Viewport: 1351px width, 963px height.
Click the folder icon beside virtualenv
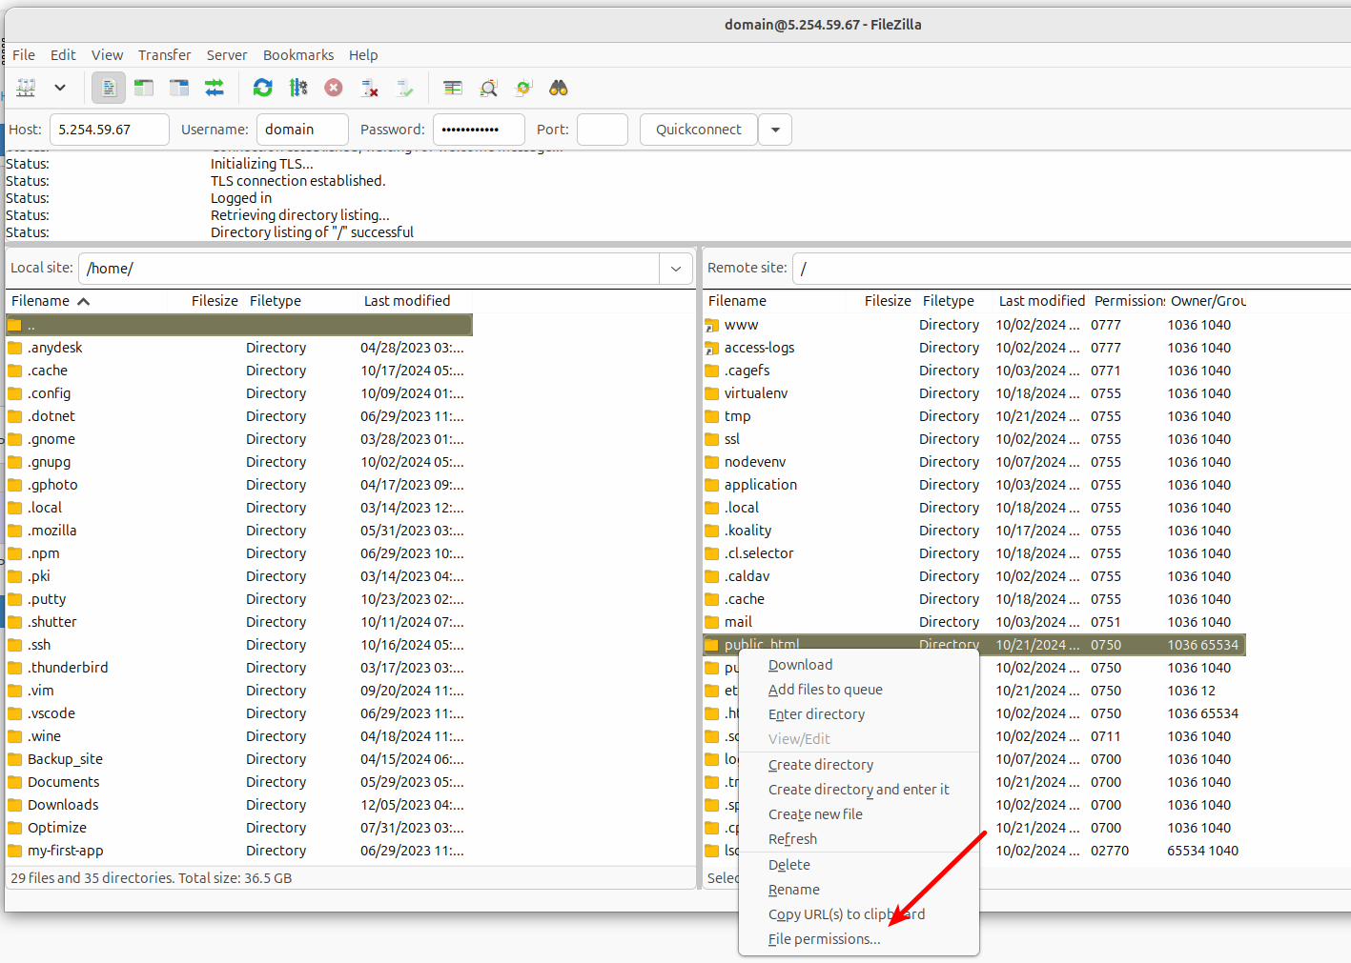(711, 393)
